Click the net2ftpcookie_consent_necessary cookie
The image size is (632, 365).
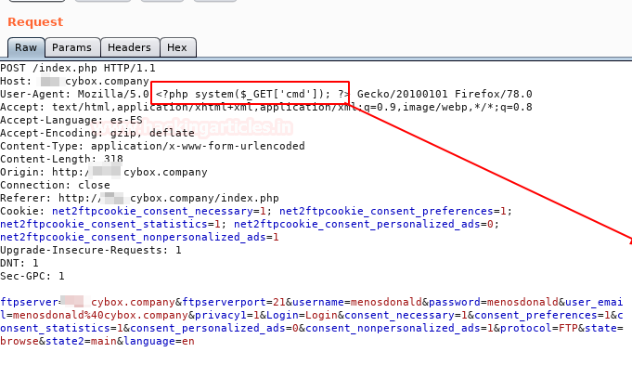click(x=159, y=212)
